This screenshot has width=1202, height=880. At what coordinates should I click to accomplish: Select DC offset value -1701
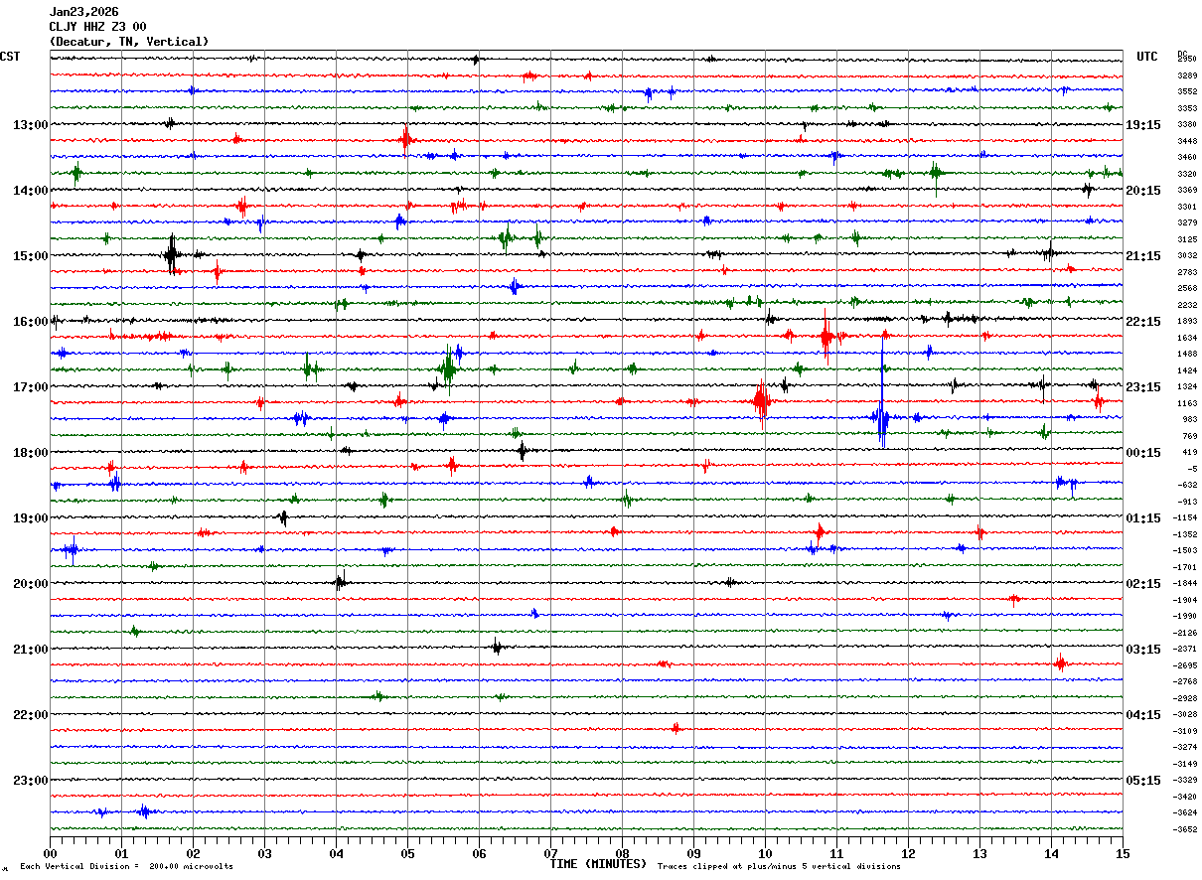[1185, 567]
